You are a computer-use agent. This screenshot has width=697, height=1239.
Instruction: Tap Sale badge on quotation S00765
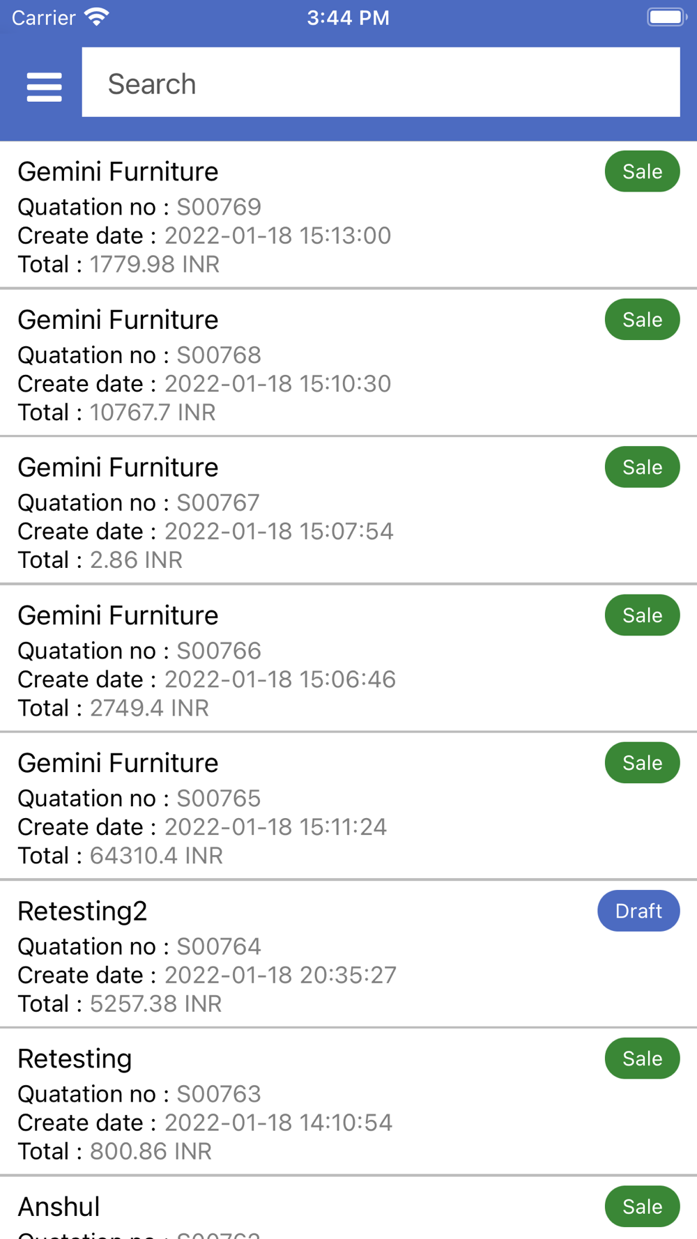click(642, 763)
